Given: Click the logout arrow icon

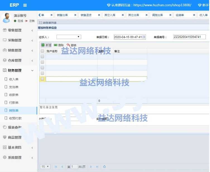Looking at the screenshot, I should click(x=26, y=21).
